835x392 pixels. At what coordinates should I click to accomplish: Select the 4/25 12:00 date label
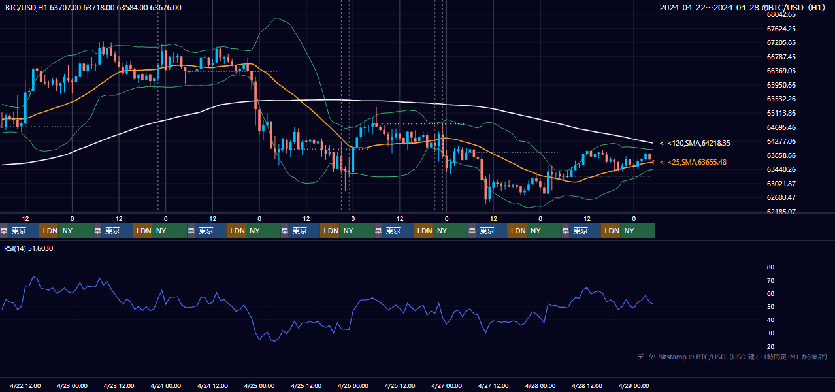(x=306, y=385)
